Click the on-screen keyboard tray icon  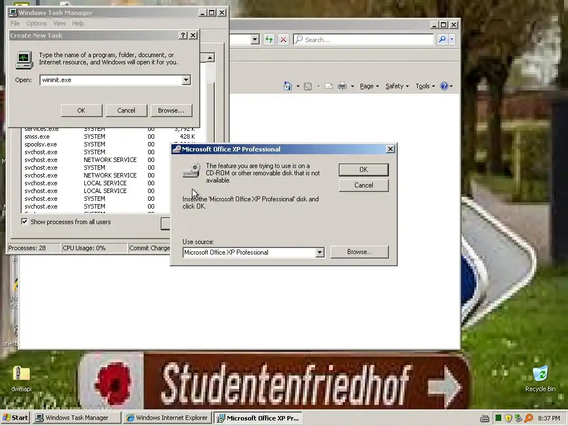coord(485,418)
